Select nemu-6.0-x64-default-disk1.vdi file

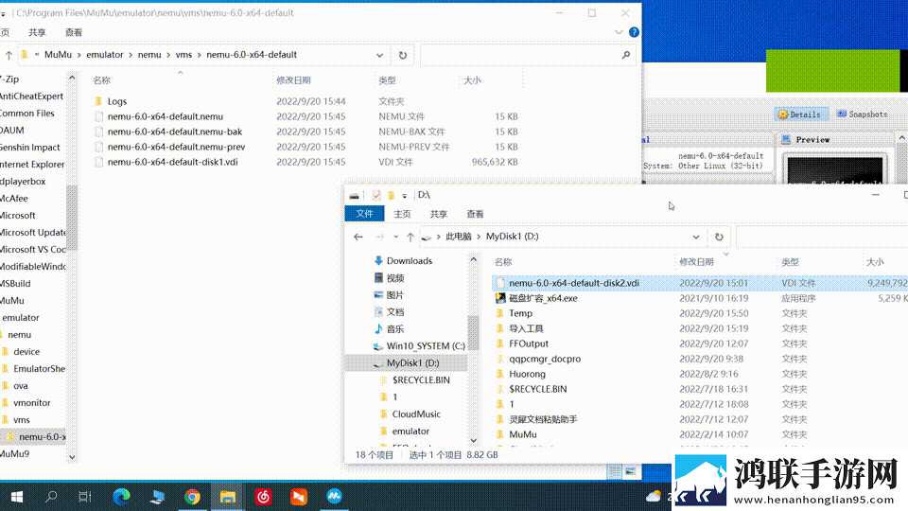(172, 162)
